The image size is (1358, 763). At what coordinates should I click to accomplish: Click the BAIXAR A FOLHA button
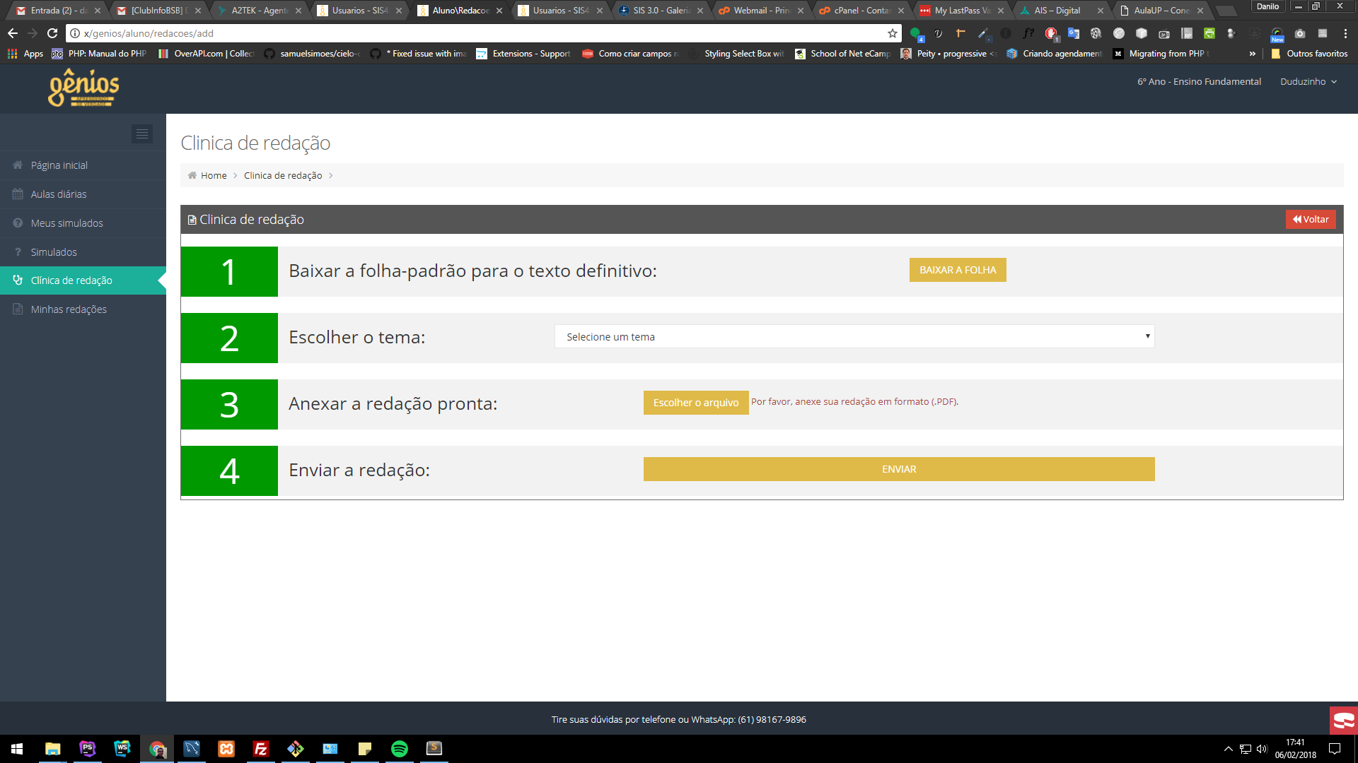(x=958, y=270)
